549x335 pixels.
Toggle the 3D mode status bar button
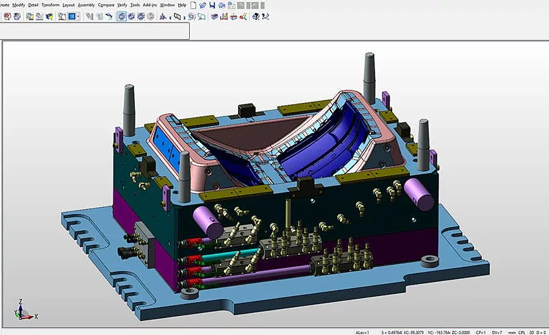coord(531,333)
